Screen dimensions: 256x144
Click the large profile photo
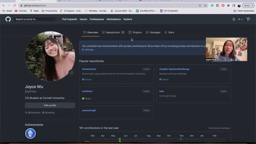(x=50, y=56)
